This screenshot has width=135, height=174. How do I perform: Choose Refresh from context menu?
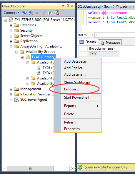click(78, 122)
